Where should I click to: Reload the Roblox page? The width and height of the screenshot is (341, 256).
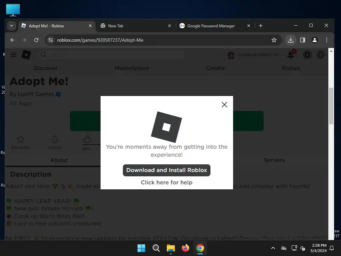point(36,40)
